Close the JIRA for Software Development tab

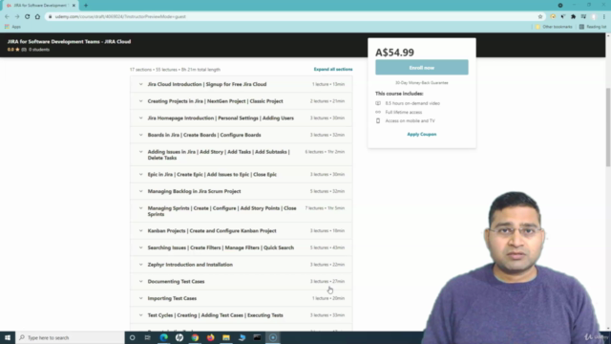click(74, 6)
